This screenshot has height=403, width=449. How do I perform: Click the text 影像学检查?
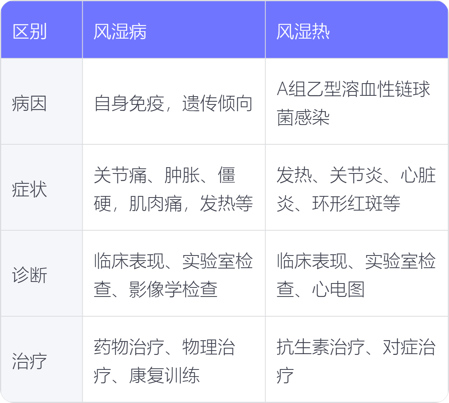173,290
